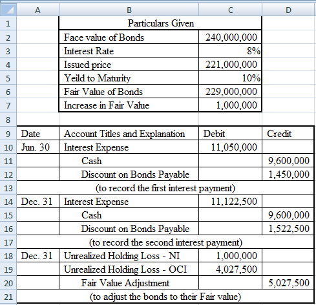This screenshot has width=316, height=305.
Task: Click the 'Jun. 30' date cell
Action: tap(37, 147)
